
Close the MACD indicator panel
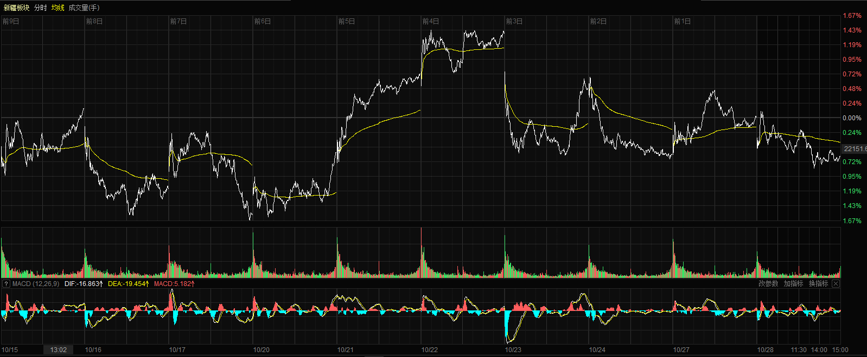pyautogui.click(x=836, y=284)
